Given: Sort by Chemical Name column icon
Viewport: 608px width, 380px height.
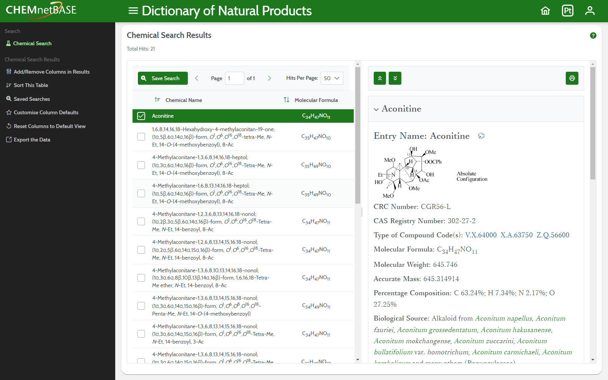Looking at the screenshot, I should click(157, 100).
